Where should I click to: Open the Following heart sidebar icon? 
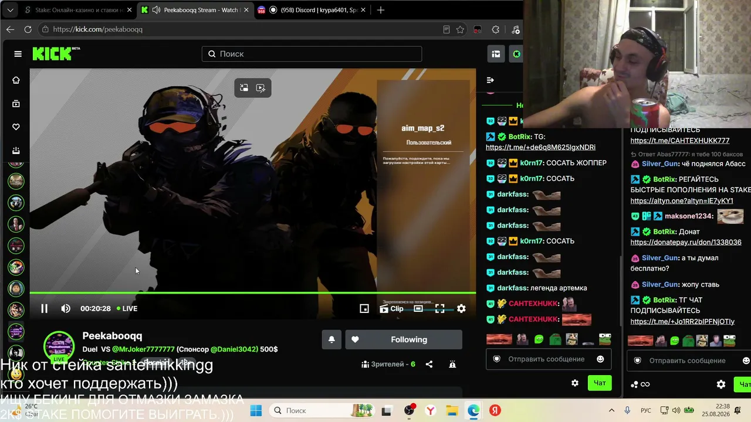pos(16,127)
